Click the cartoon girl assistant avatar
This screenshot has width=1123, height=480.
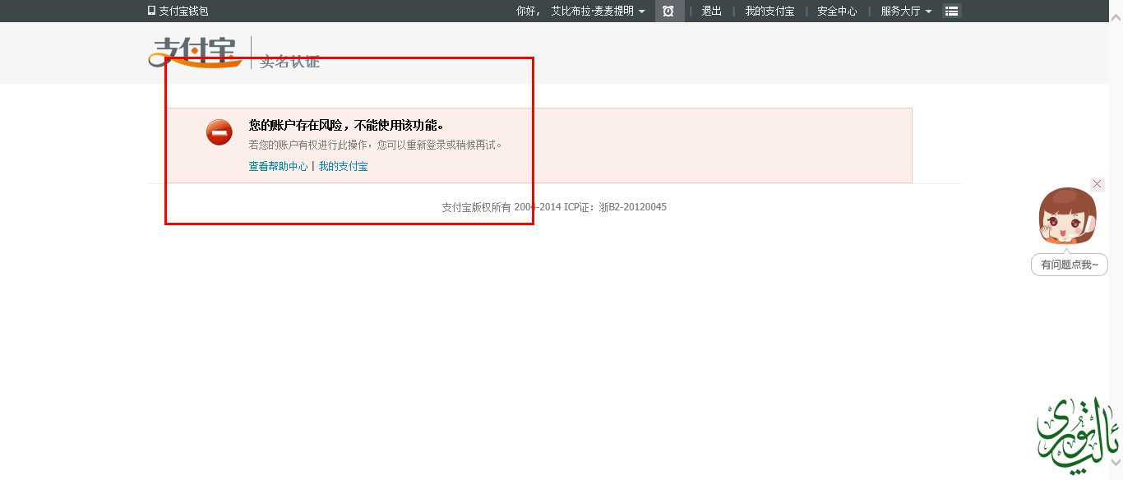[1067, 217]
